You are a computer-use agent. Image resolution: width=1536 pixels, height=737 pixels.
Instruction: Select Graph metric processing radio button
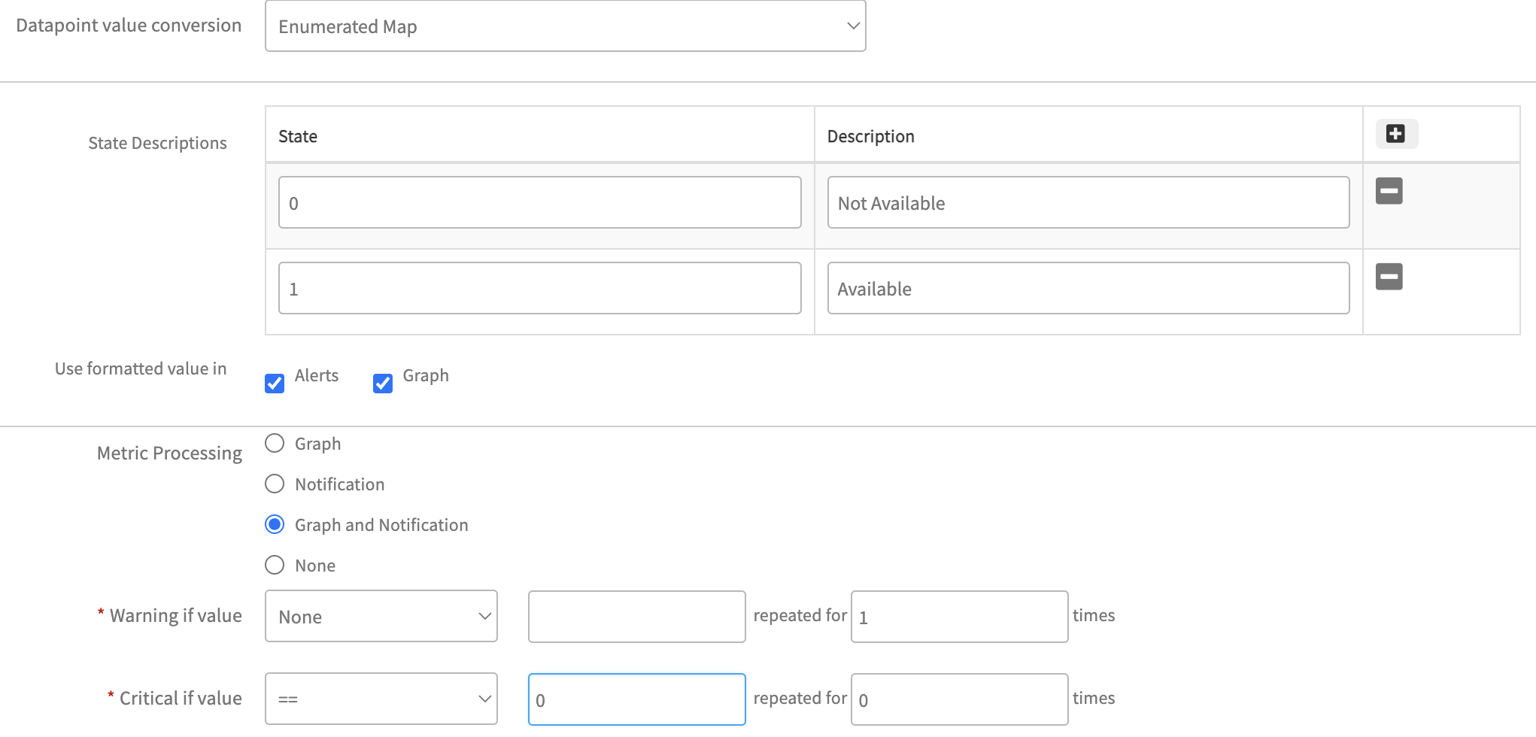pos(275,444)
